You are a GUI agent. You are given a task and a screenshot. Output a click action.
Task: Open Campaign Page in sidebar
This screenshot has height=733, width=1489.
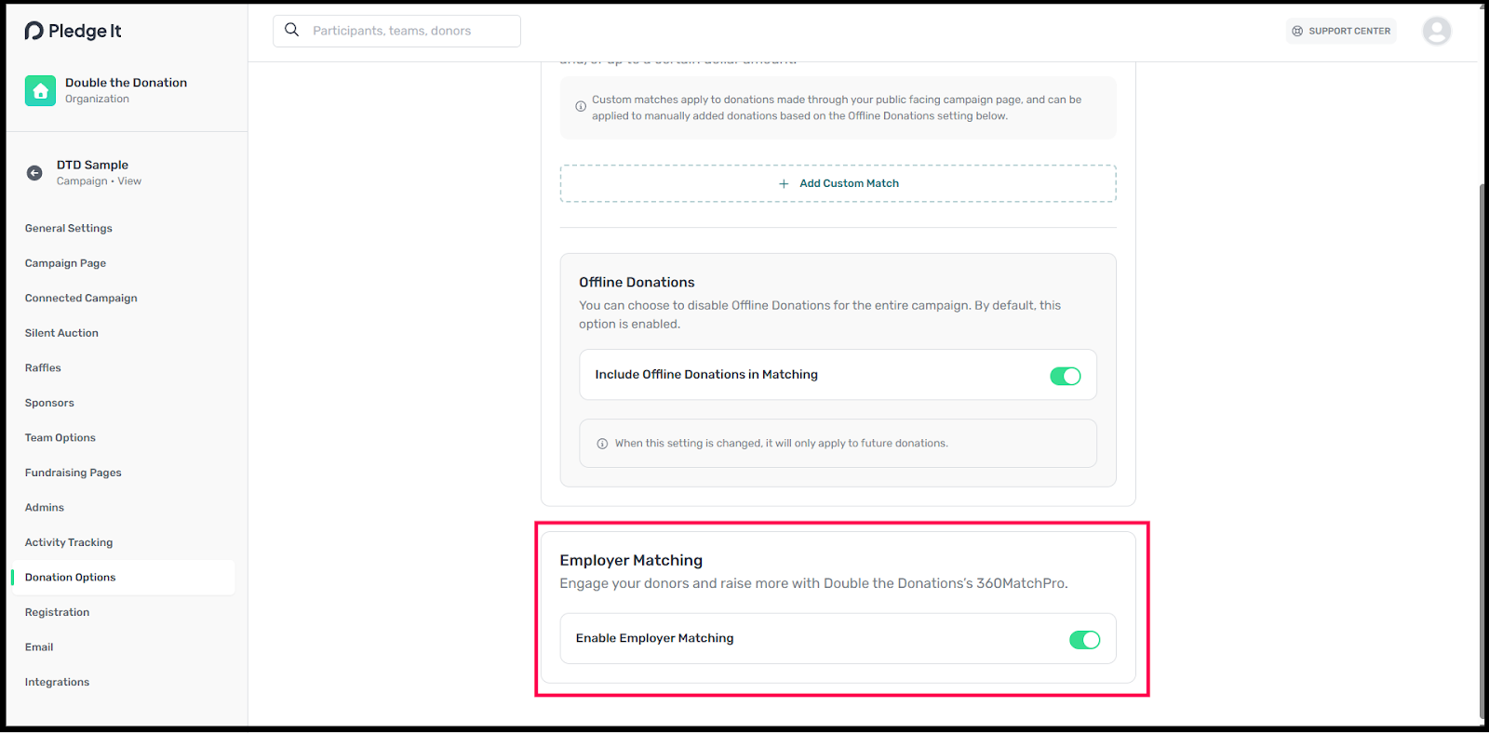click(x=65, y=263)
